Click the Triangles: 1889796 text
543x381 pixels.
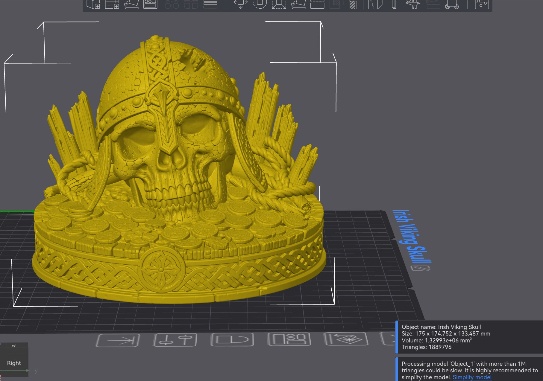click(x=426, y=347)
